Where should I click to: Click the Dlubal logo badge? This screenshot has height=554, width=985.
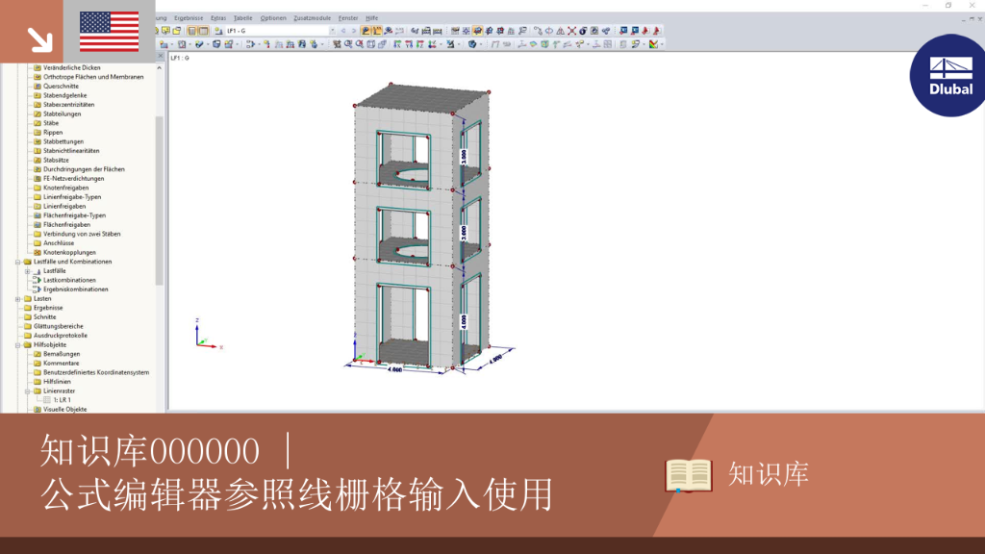[948, 75]
